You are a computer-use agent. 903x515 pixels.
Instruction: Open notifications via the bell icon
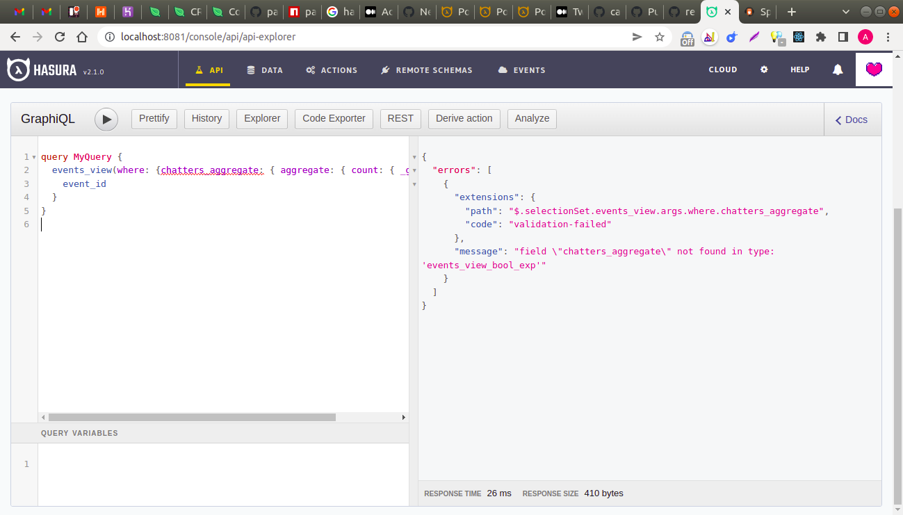pyautogui.click(x=837, y=70)
